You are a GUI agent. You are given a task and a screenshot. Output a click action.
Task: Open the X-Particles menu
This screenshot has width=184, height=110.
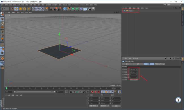coord(76,5)
